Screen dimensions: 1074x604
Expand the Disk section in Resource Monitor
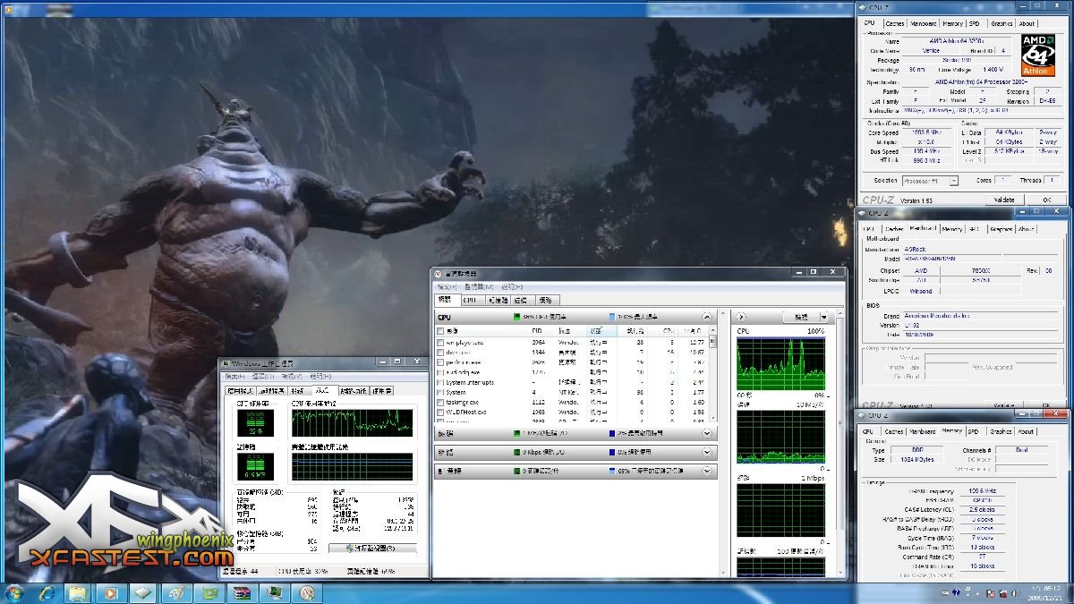[x=707, y=432]
